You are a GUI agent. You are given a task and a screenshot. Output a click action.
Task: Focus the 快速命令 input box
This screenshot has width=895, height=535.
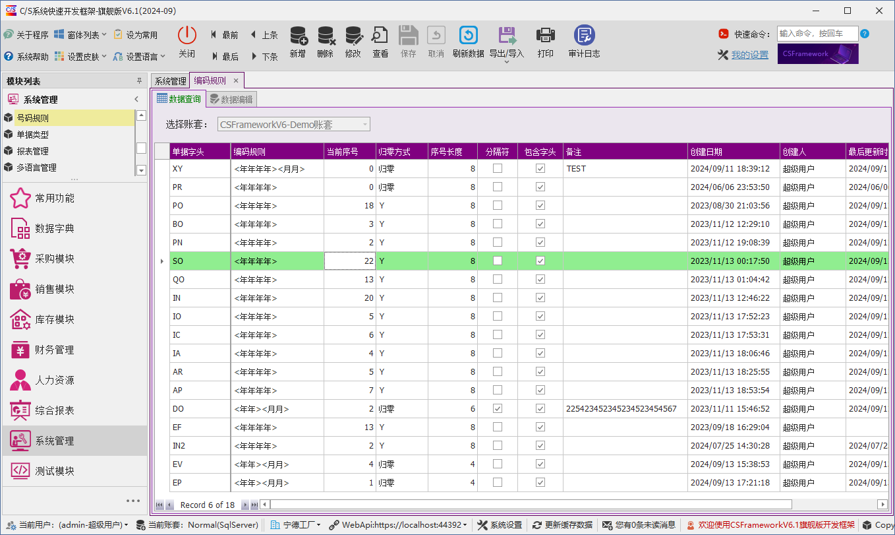817,34
